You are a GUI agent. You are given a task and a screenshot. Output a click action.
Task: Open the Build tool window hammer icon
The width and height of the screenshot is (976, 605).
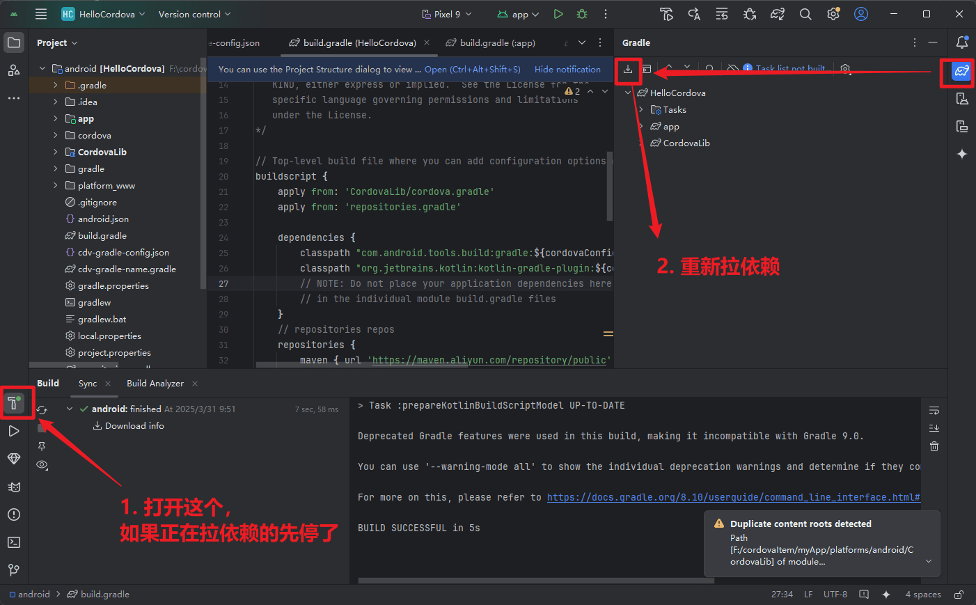coord(13,403)
